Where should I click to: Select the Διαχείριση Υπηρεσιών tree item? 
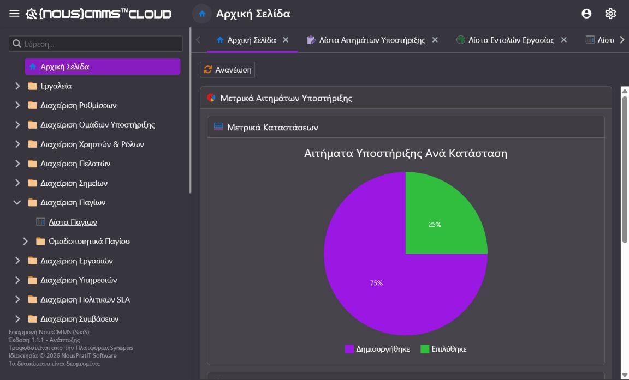pyautogui.click(x=79, y=280)
